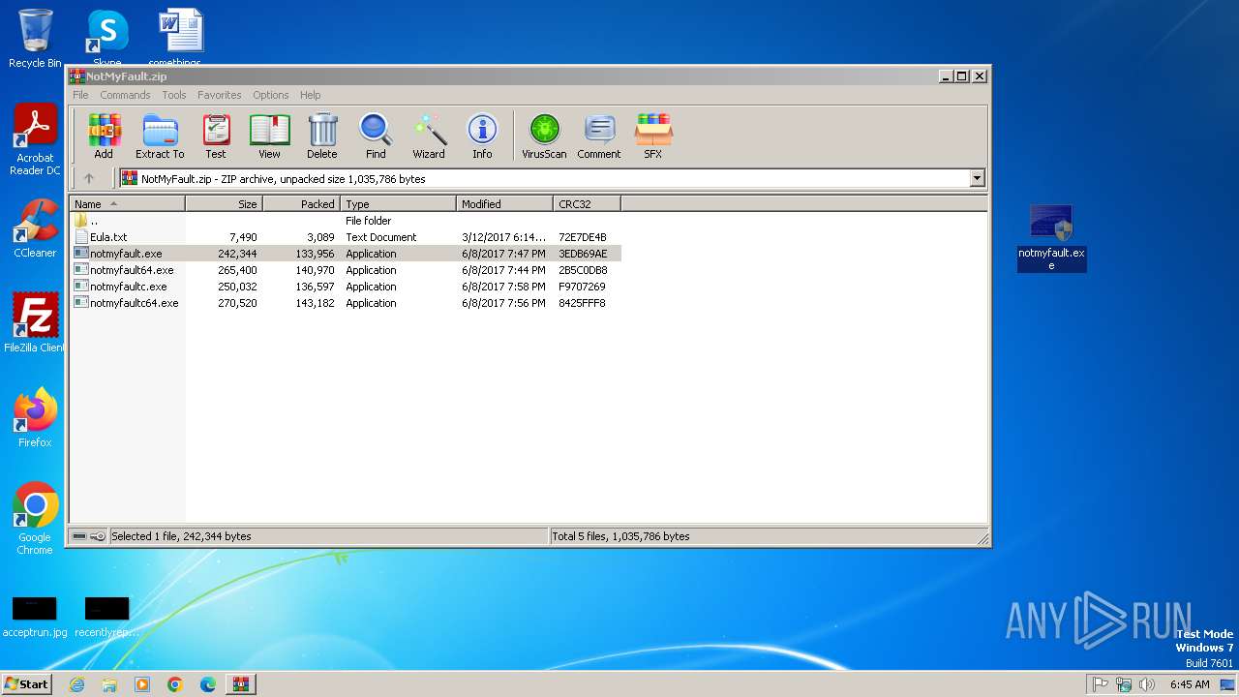Select the Word document desktop icon
Viewport: 1239px width, 697px height.
(x=180, y=39)
